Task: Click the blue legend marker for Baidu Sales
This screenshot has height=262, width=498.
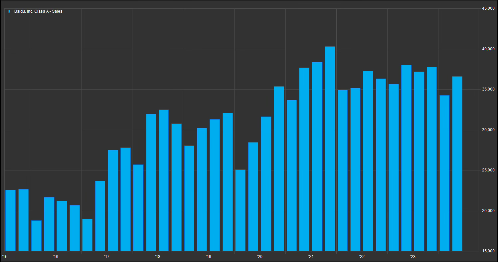Action: pyautogui.click(x=9, y=11)
